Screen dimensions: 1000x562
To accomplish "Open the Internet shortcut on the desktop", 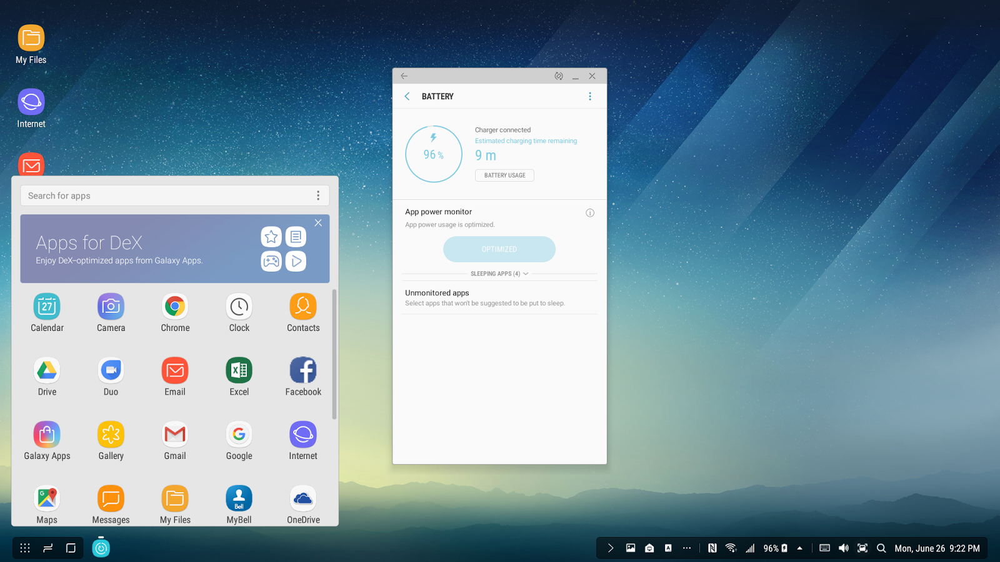I will 31,101.
